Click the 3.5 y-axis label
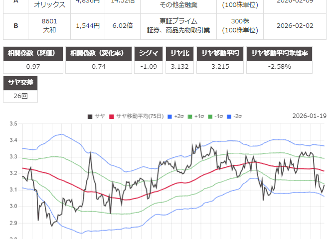329x239 pixels. tap(13, 123)
